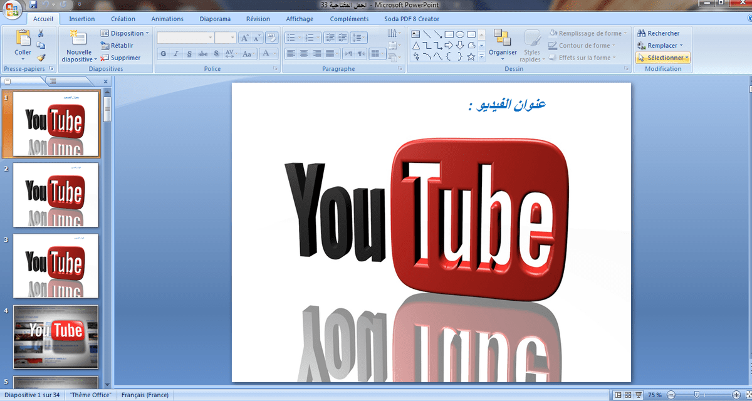Viewport: 752px width, 401px height.
Task: Select the star shape in shapes gallery
Action: tap(471, 56)
